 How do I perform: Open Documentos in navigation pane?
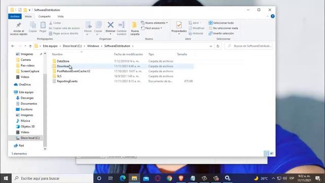click(x=28, y=104)
